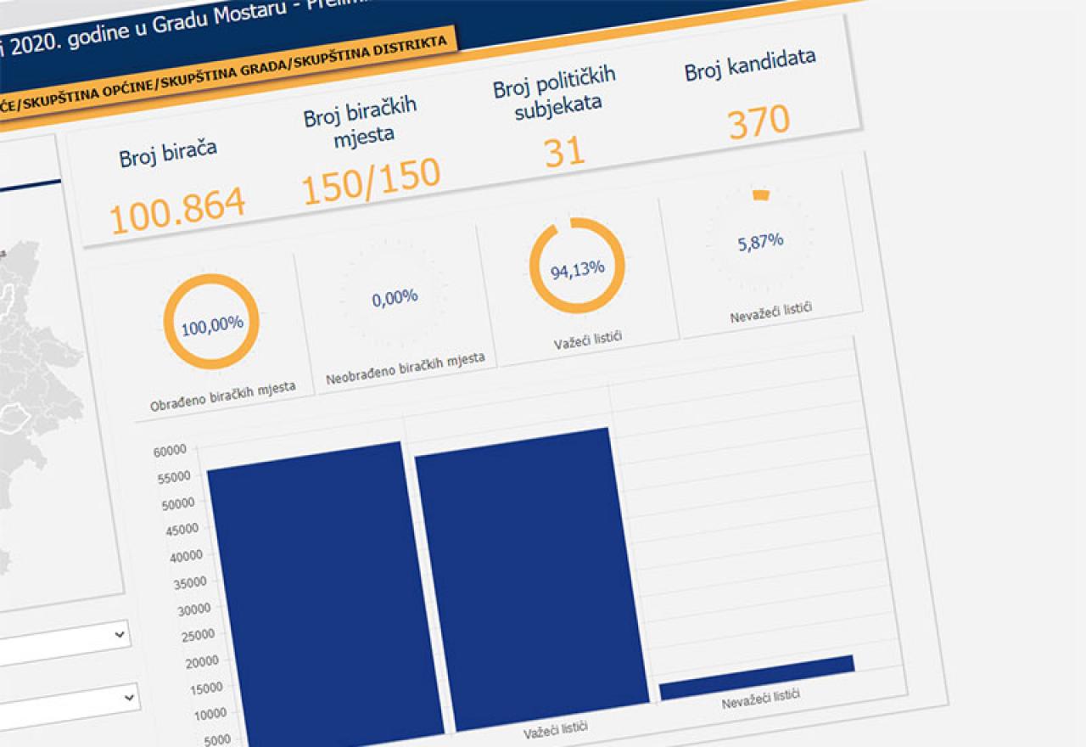The width and height of the screenshot is (1086, 747).
Task: Click the 0,00% unprocessed polling stations gauge
Action: [x=395, y=298]
